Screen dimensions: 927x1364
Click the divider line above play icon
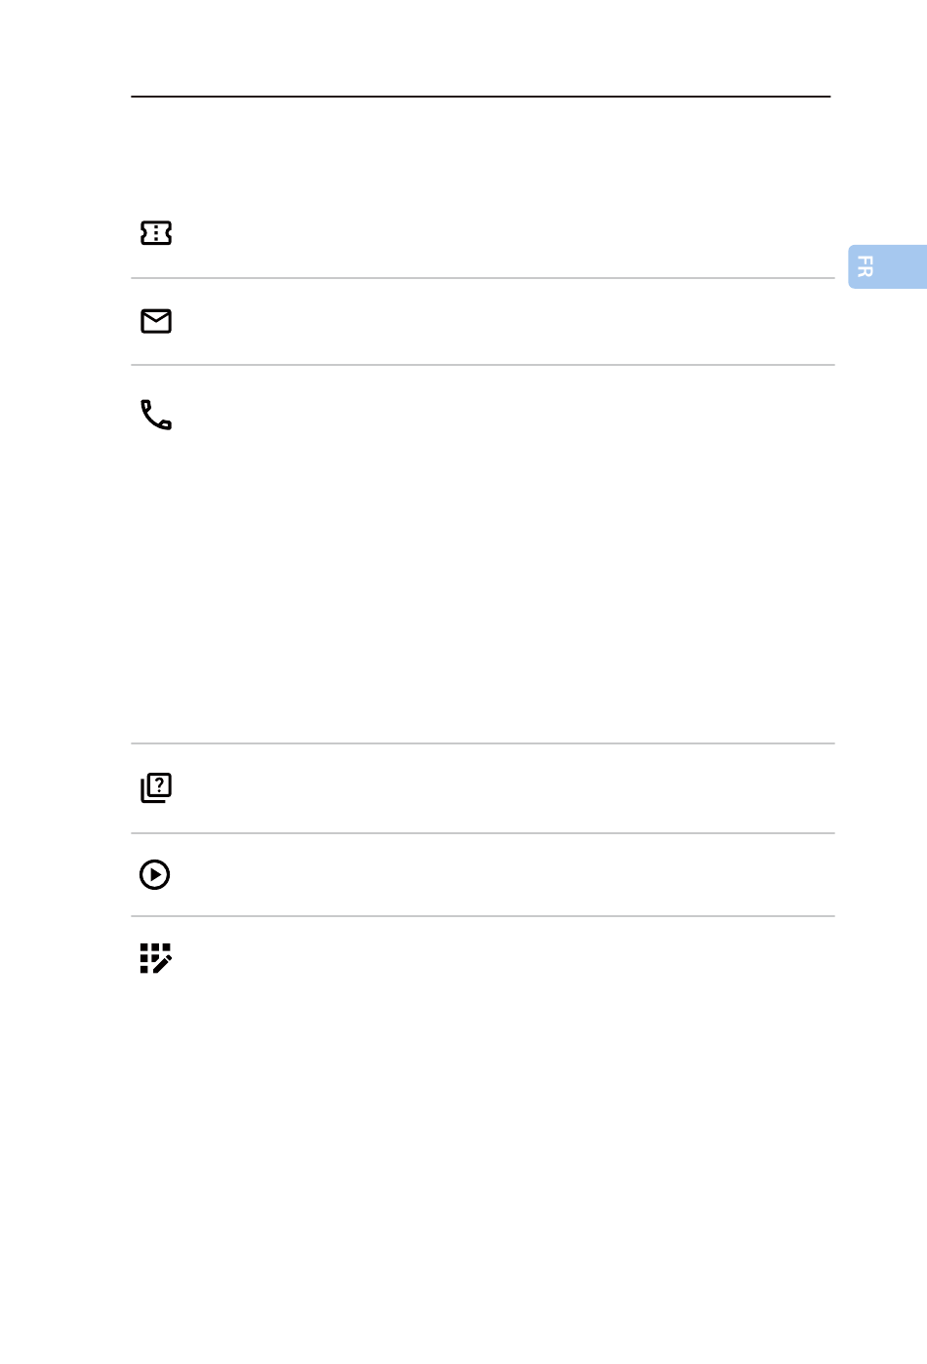[483, 833]
